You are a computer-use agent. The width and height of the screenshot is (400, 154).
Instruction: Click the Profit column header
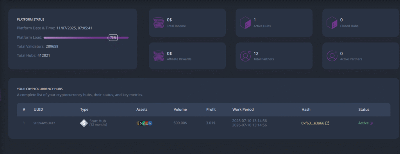211,110
